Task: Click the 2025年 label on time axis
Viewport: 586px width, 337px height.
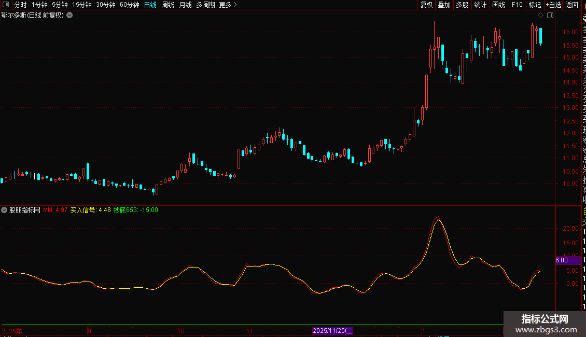Action: coord(12,331)
